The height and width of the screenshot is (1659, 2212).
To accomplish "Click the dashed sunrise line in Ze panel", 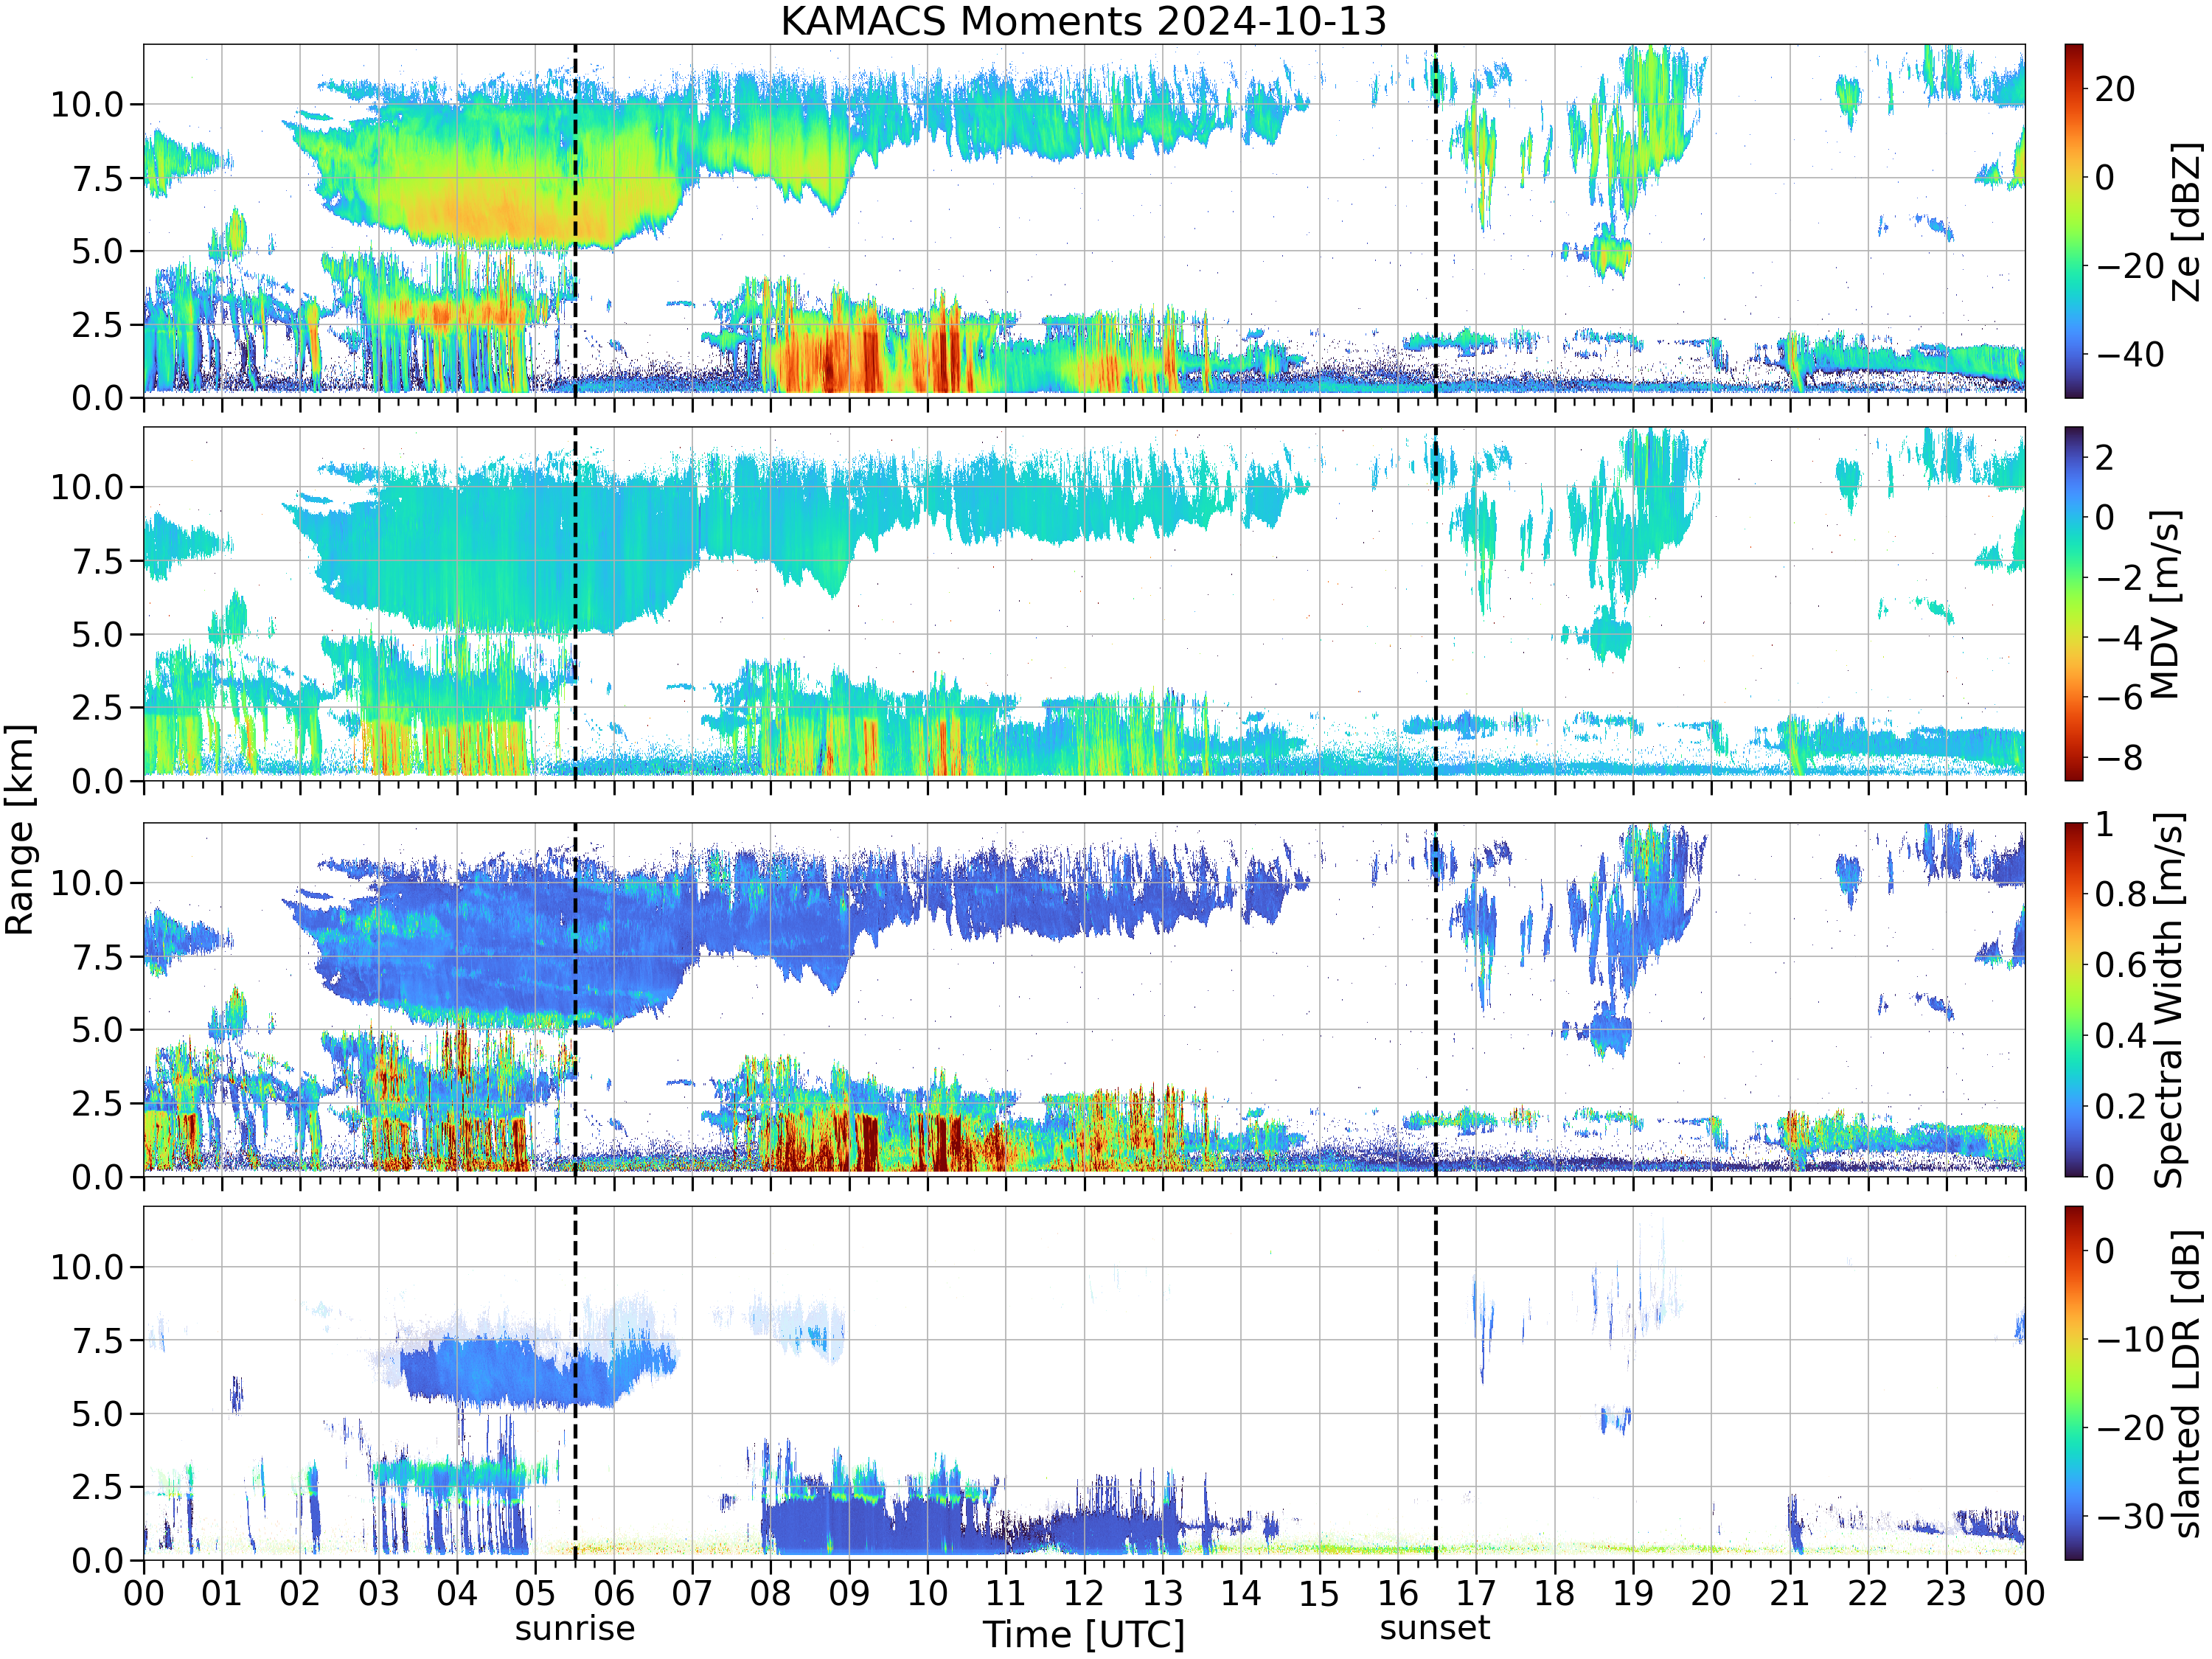I will (575, 221).
